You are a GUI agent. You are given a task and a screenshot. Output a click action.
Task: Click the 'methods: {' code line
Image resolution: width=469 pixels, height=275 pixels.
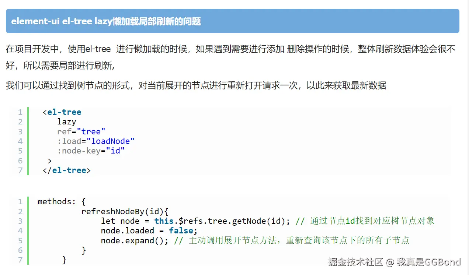pyautogui.click(x=62, y=202)
